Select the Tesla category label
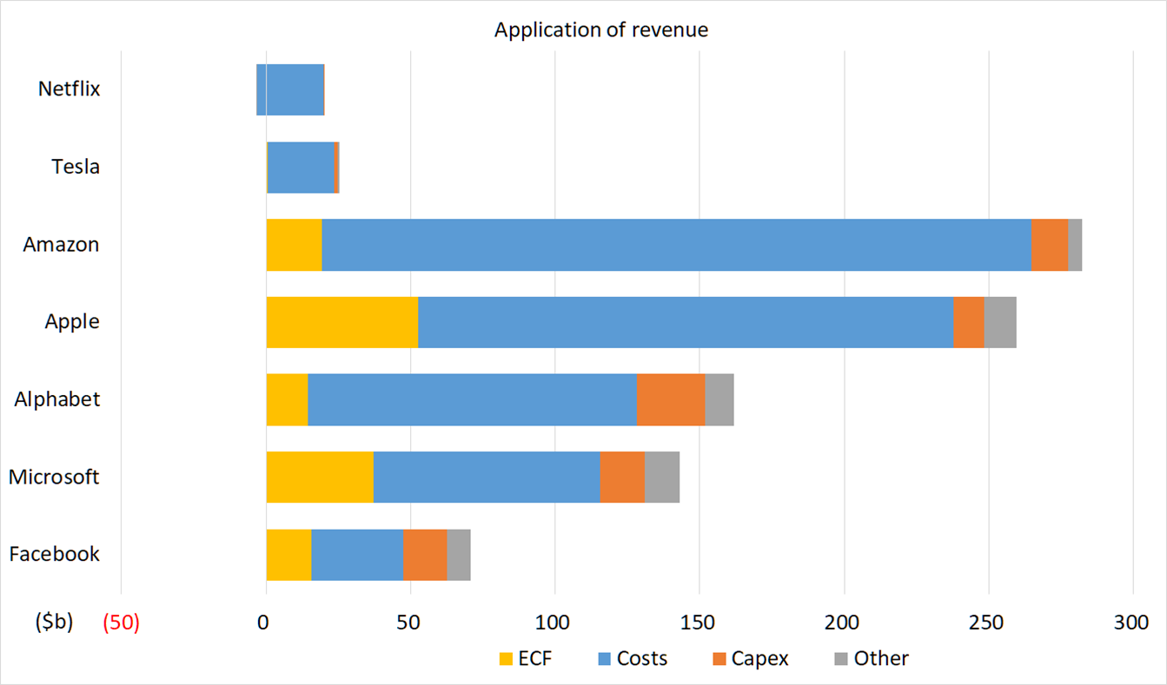 tap(76, 167)
